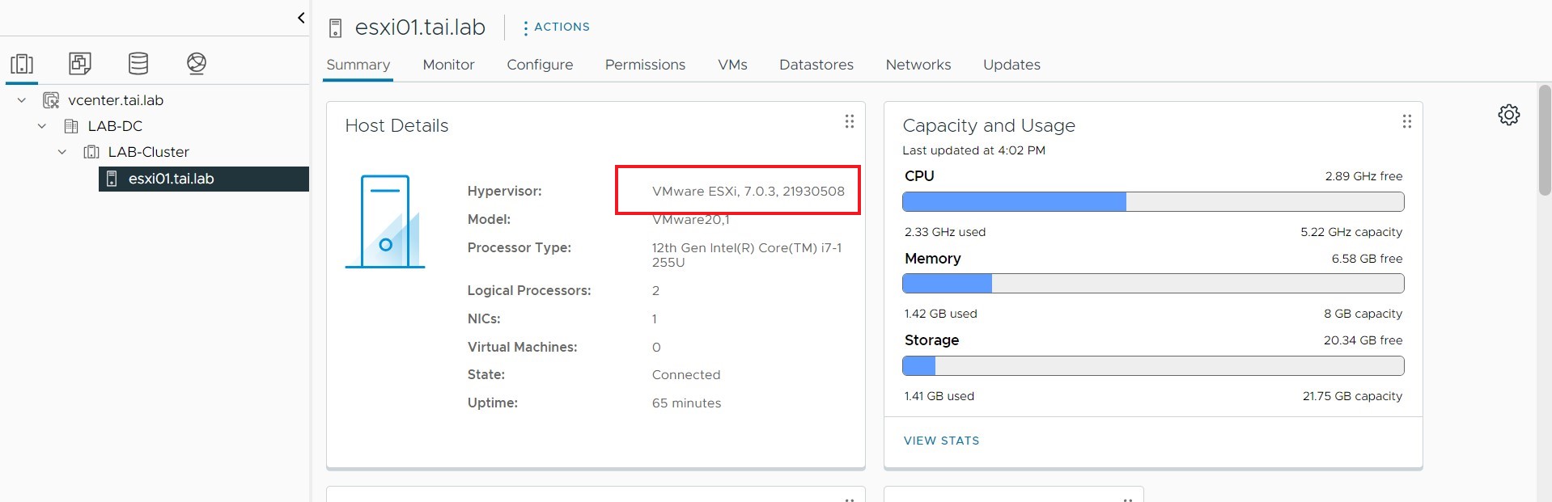
Task: Click the 20.34 GB free storage text
Action: click(1363, 340)
